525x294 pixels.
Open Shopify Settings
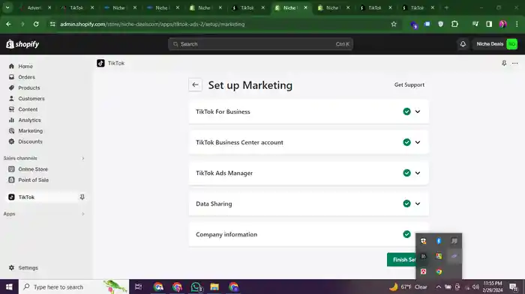(x=28, y=268)
